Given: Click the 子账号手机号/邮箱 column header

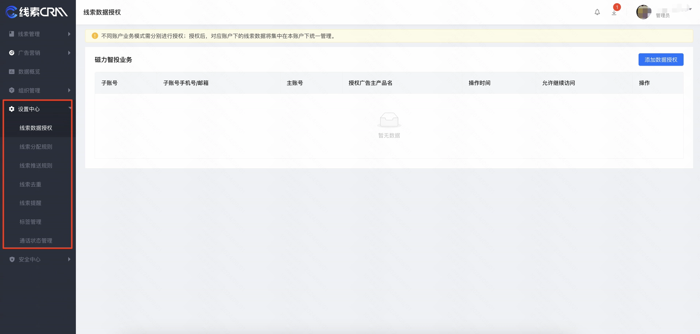Looking at the screenshot, I should (x=186, y=83).
